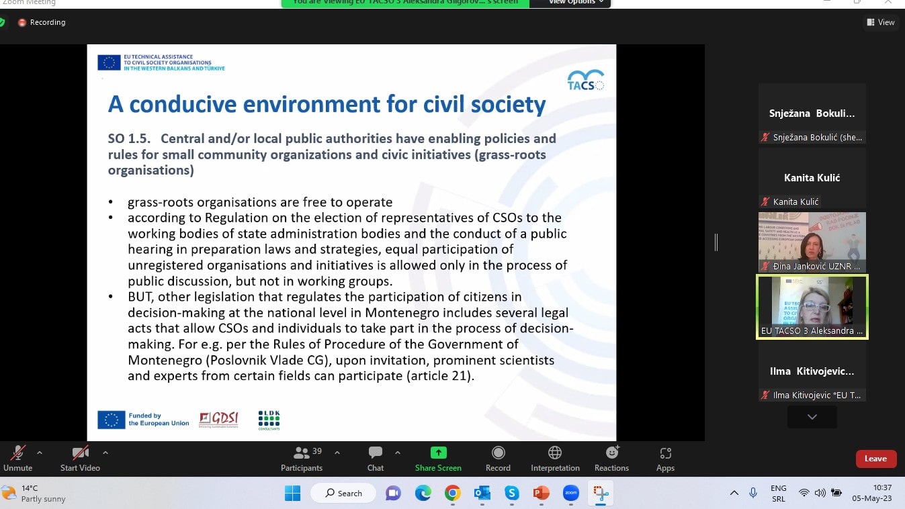This screenshot has height=509, width=905.
Task: Open Windows Start menu
Action: 293,494
